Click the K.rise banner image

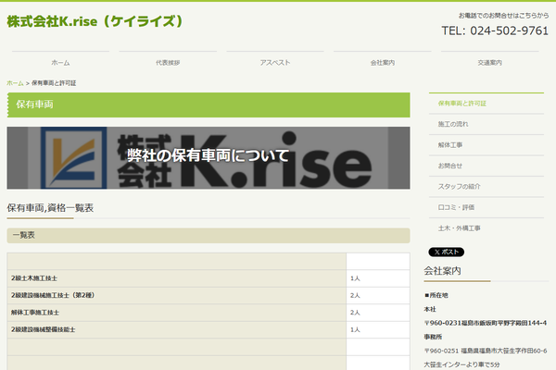208,158
